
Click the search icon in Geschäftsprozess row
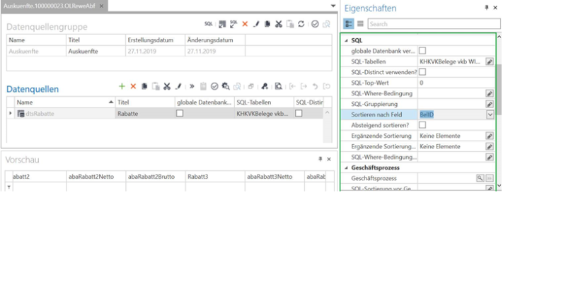pyautogui.click(x=479, y=179)
